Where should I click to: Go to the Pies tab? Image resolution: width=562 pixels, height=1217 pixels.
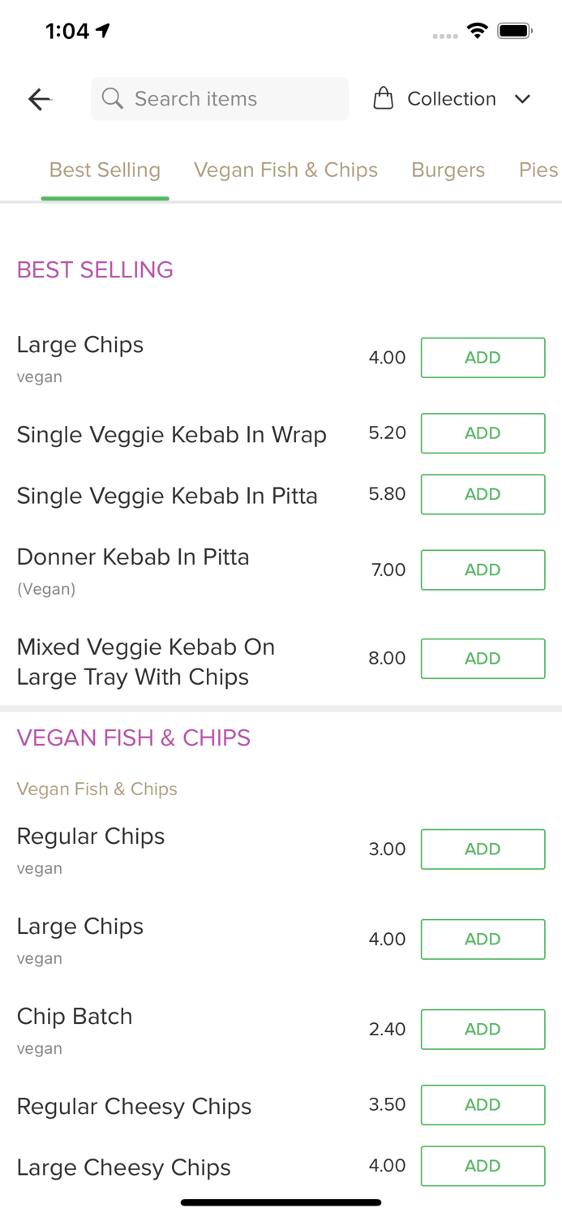pos(538,170)
